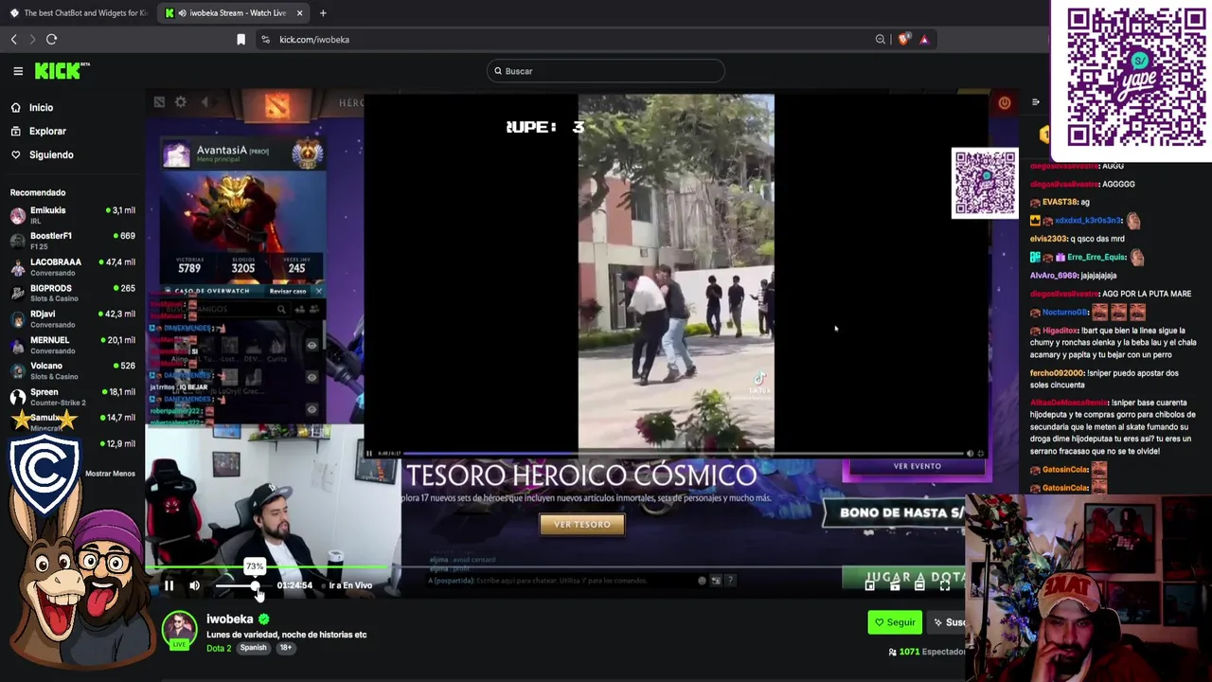Click 'VER TESORO' button in stream
Screen dimensions: 1212x682
tap(582, 525)
